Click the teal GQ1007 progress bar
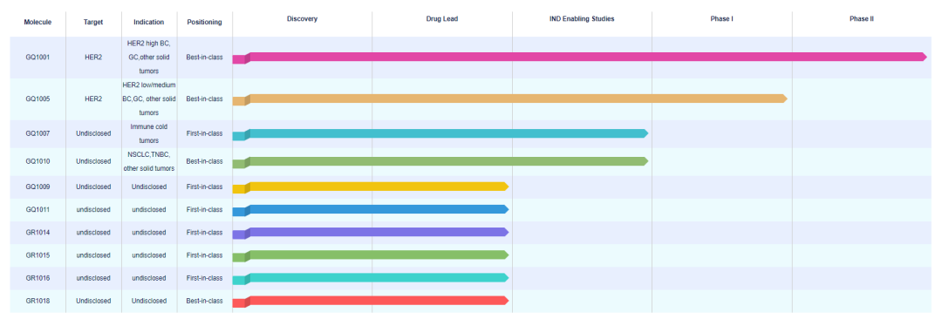This screenshot has width=942, height=326. pyautogui.click(x=440, y=134)
